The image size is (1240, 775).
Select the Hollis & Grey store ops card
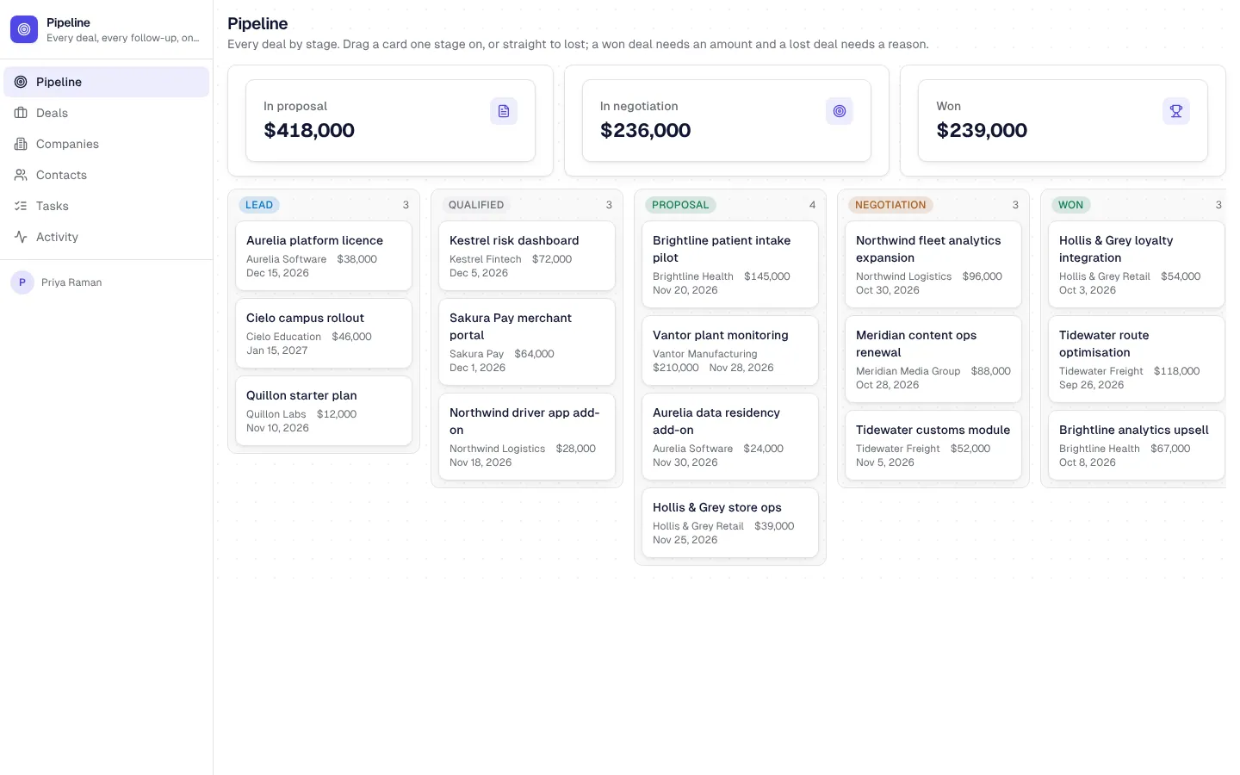[730, 523]
